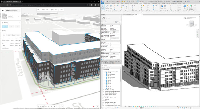This screenshot has width=200, height=109.
Task: Click the browser reload icon
Action: tap(7, 5)
